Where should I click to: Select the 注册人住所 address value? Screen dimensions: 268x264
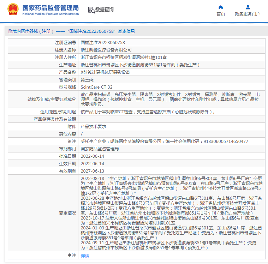124,58
